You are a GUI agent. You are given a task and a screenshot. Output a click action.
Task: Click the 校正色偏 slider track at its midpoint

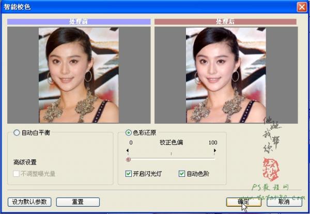pos(171,159)
